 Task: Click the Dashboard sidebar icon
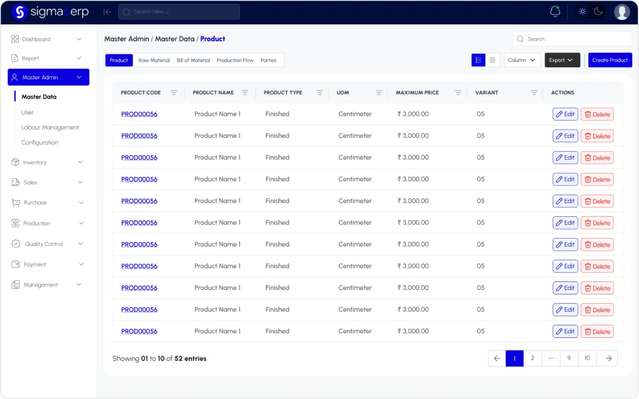click(x=15, y=39)
